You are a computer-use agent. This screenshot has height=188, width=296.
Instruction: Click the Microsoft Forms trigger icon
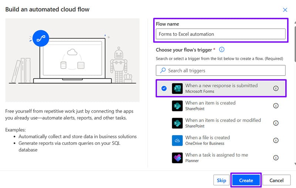point(178,88)
